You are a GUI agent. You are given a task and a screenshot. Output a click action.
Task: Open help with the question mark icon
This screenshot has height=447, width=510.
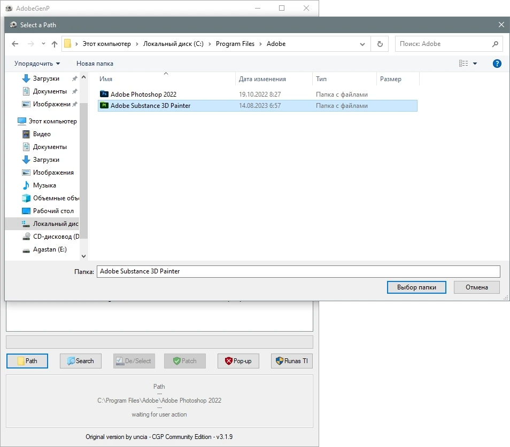tap(497, 64)
